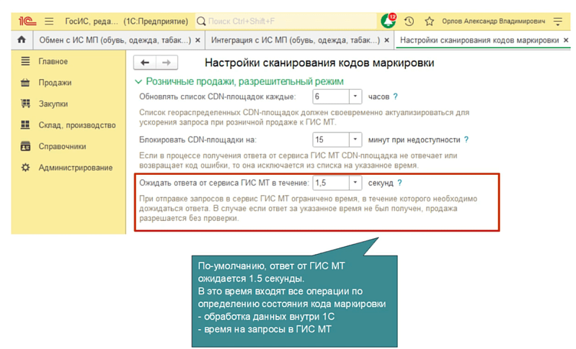This screenshot has width=576, height=349.
Task: Open dropdown for CDN blocking minutes
Action: coord(355,140)
